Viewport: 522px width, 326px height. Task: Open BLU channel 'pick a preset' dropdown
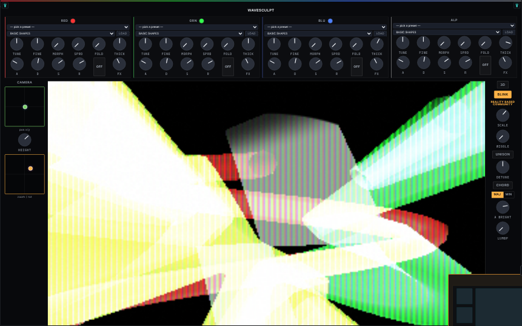click(x=326, y=27)
